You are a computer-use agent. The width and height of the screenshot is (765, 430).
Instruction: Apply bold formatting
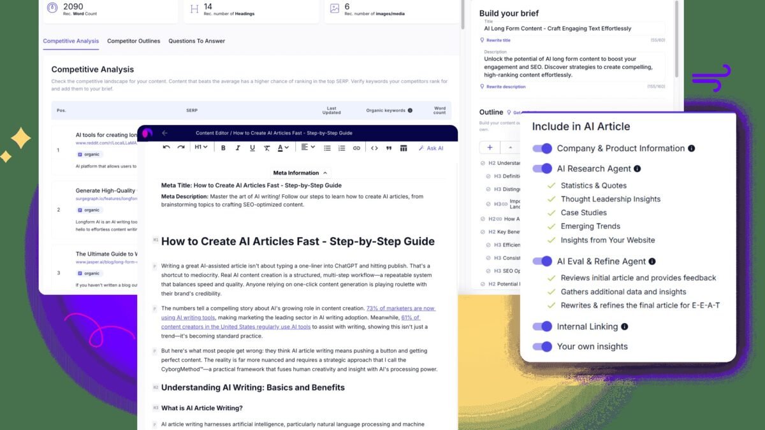point(223,148)
